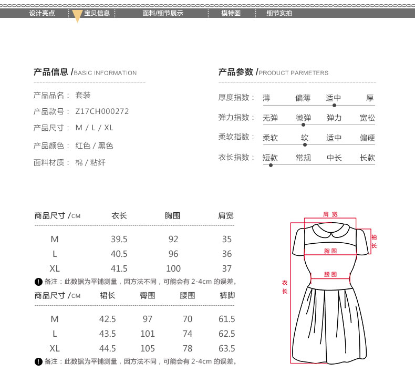Viewport: 415px width, 373px height.
Task: Click the 长款 length option
Action: (367, 158)
